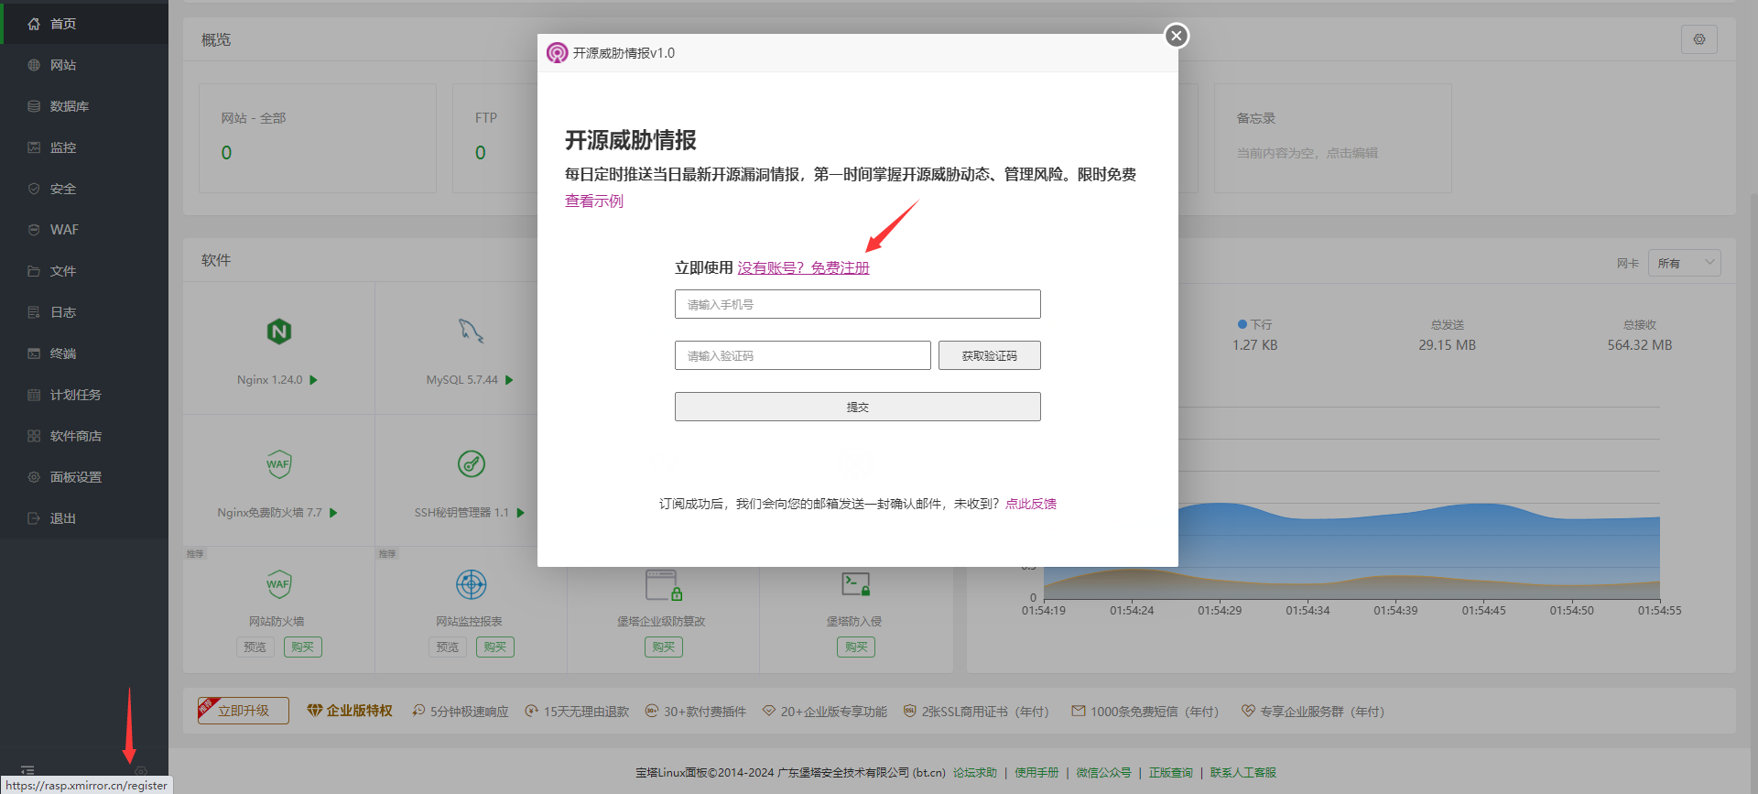
Task: Click 购买 under 网站防火墙
Action: [303, 647]
